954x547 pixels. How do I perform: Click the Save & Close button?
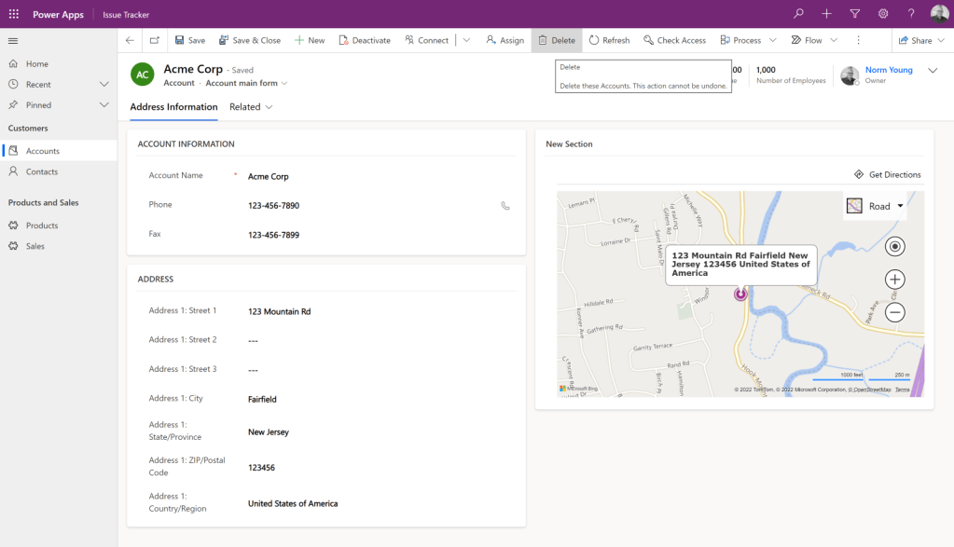pos(249,40)
